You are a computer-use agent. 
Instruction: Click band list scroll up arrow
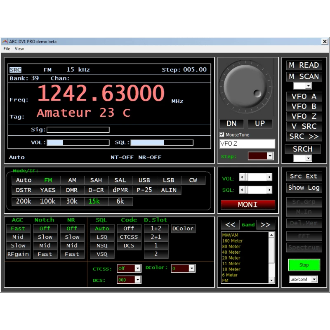[271, 235]
